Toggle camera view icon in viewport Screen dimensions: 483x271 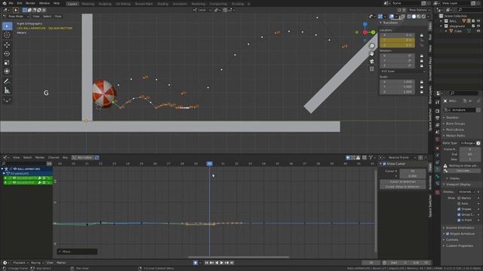[x=372, y=62]
